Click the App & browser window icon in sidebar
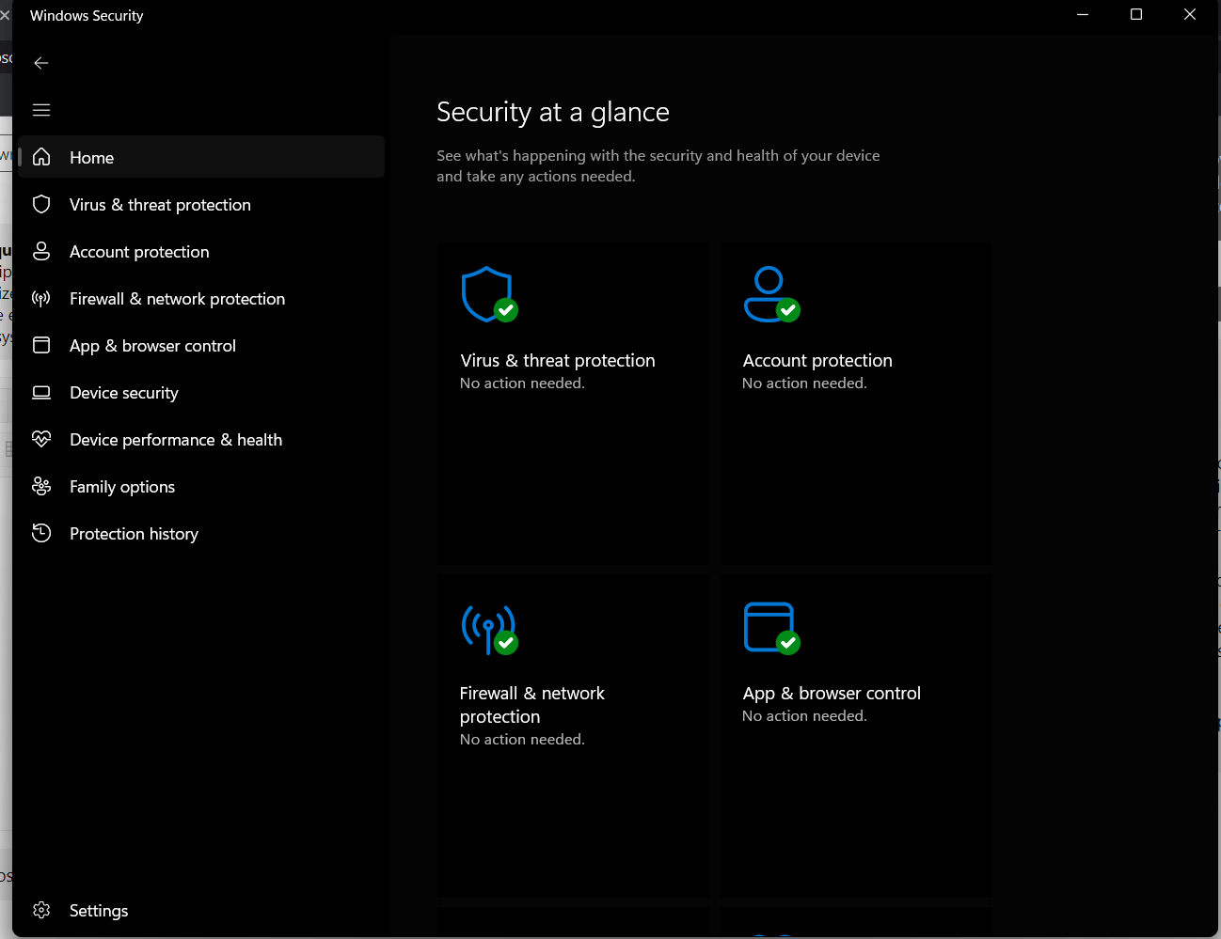 tap(41, 345)
